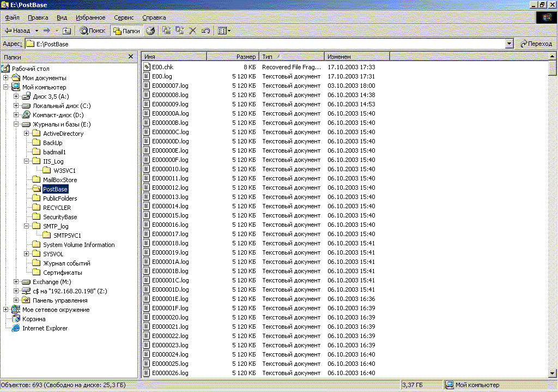The image size is (558, 392).
Task: Expand Exchange (M:) drive node
Action: (x=16, y=281)
